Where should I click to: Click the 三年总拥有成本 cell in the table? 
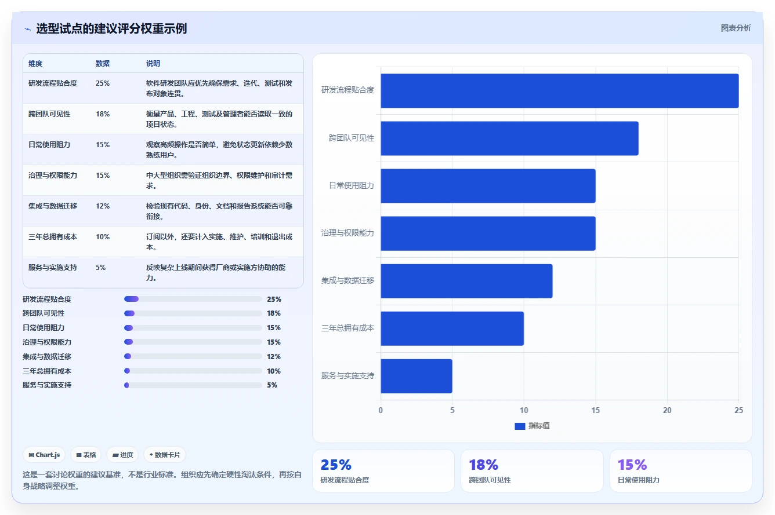click(x=53, y=237)
